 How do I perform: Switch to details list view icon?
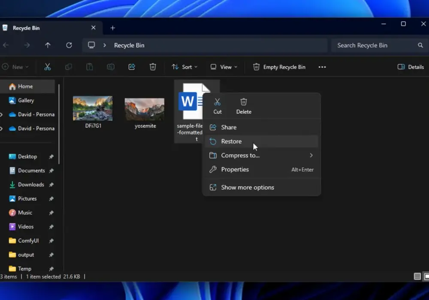[417, 276]
